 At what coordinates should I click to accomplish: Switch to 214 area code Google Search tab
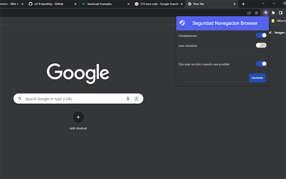click(x=159, y=4)
